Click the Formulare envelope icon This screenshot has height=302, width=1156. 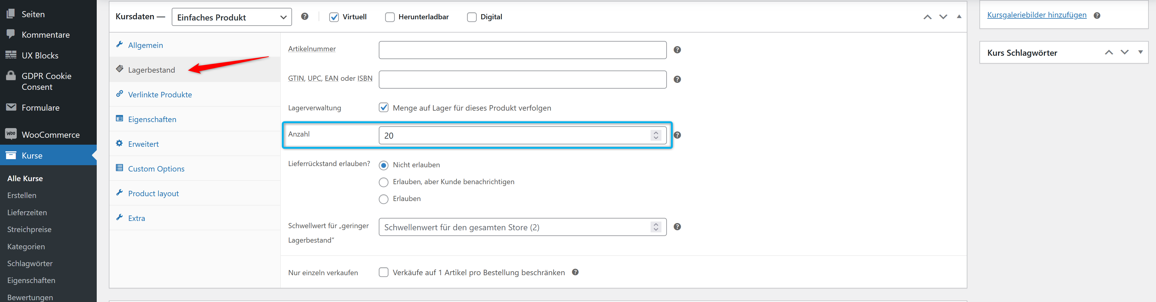point(11,107)
